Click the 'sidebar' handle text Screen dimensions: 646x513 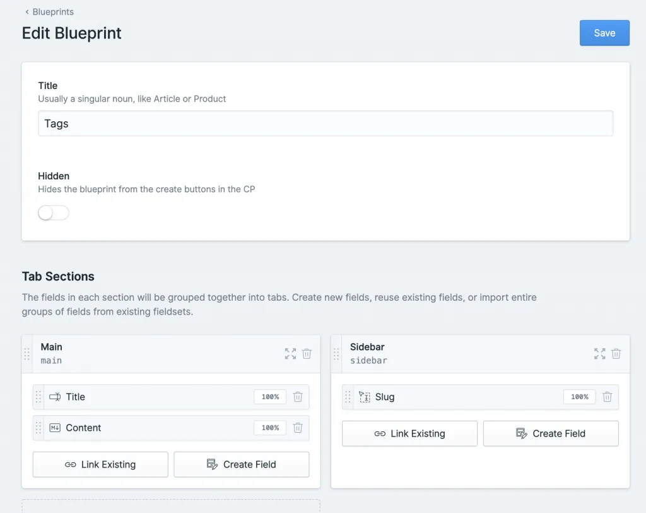pos(368,361)
